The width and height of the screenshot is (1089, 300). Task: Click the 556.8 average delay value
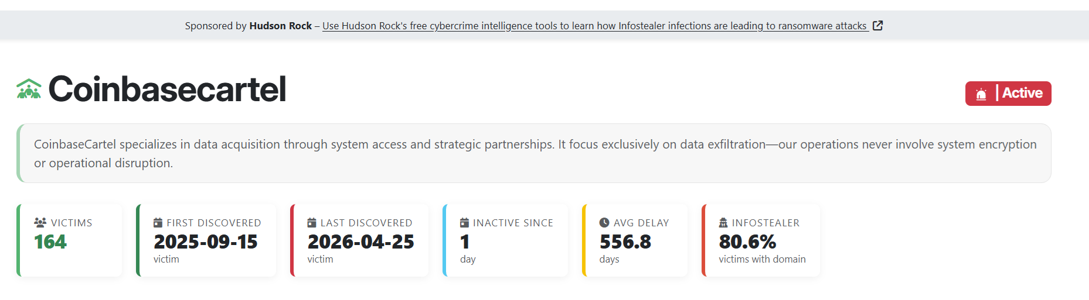[x=625, y=242]
